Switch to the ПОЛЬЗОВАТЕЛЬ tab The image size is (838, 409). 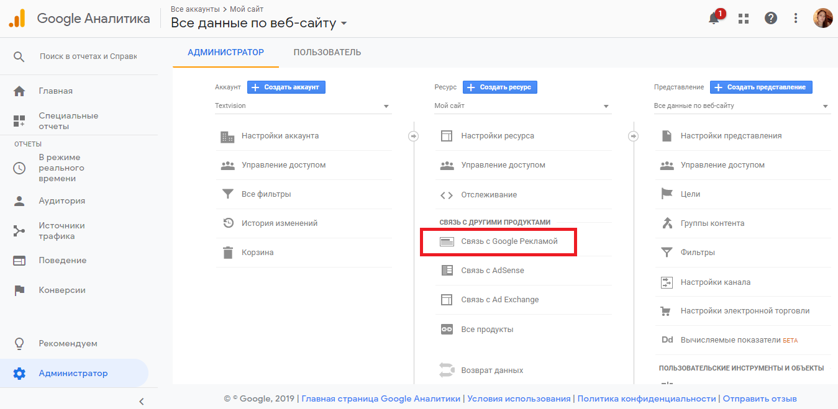327,52
